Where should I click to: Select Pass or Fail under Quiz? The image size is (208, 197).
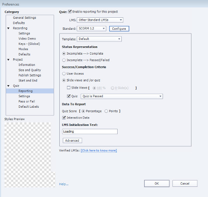click(x=27, y=101)
